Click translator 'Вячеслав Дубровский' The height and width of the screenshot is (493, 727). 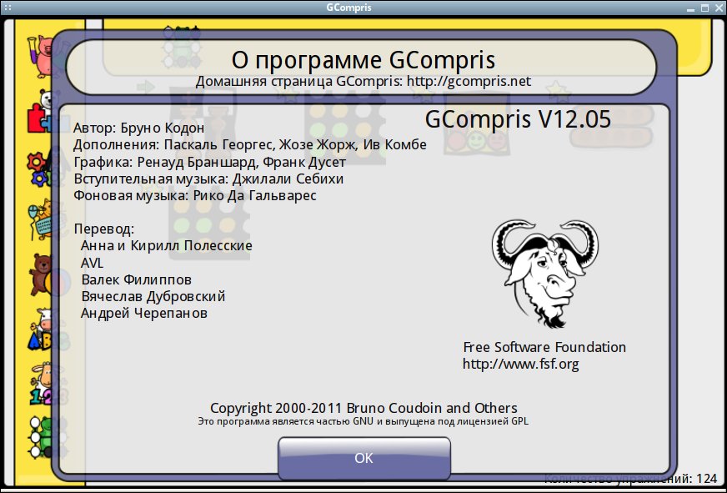[153, 296]
